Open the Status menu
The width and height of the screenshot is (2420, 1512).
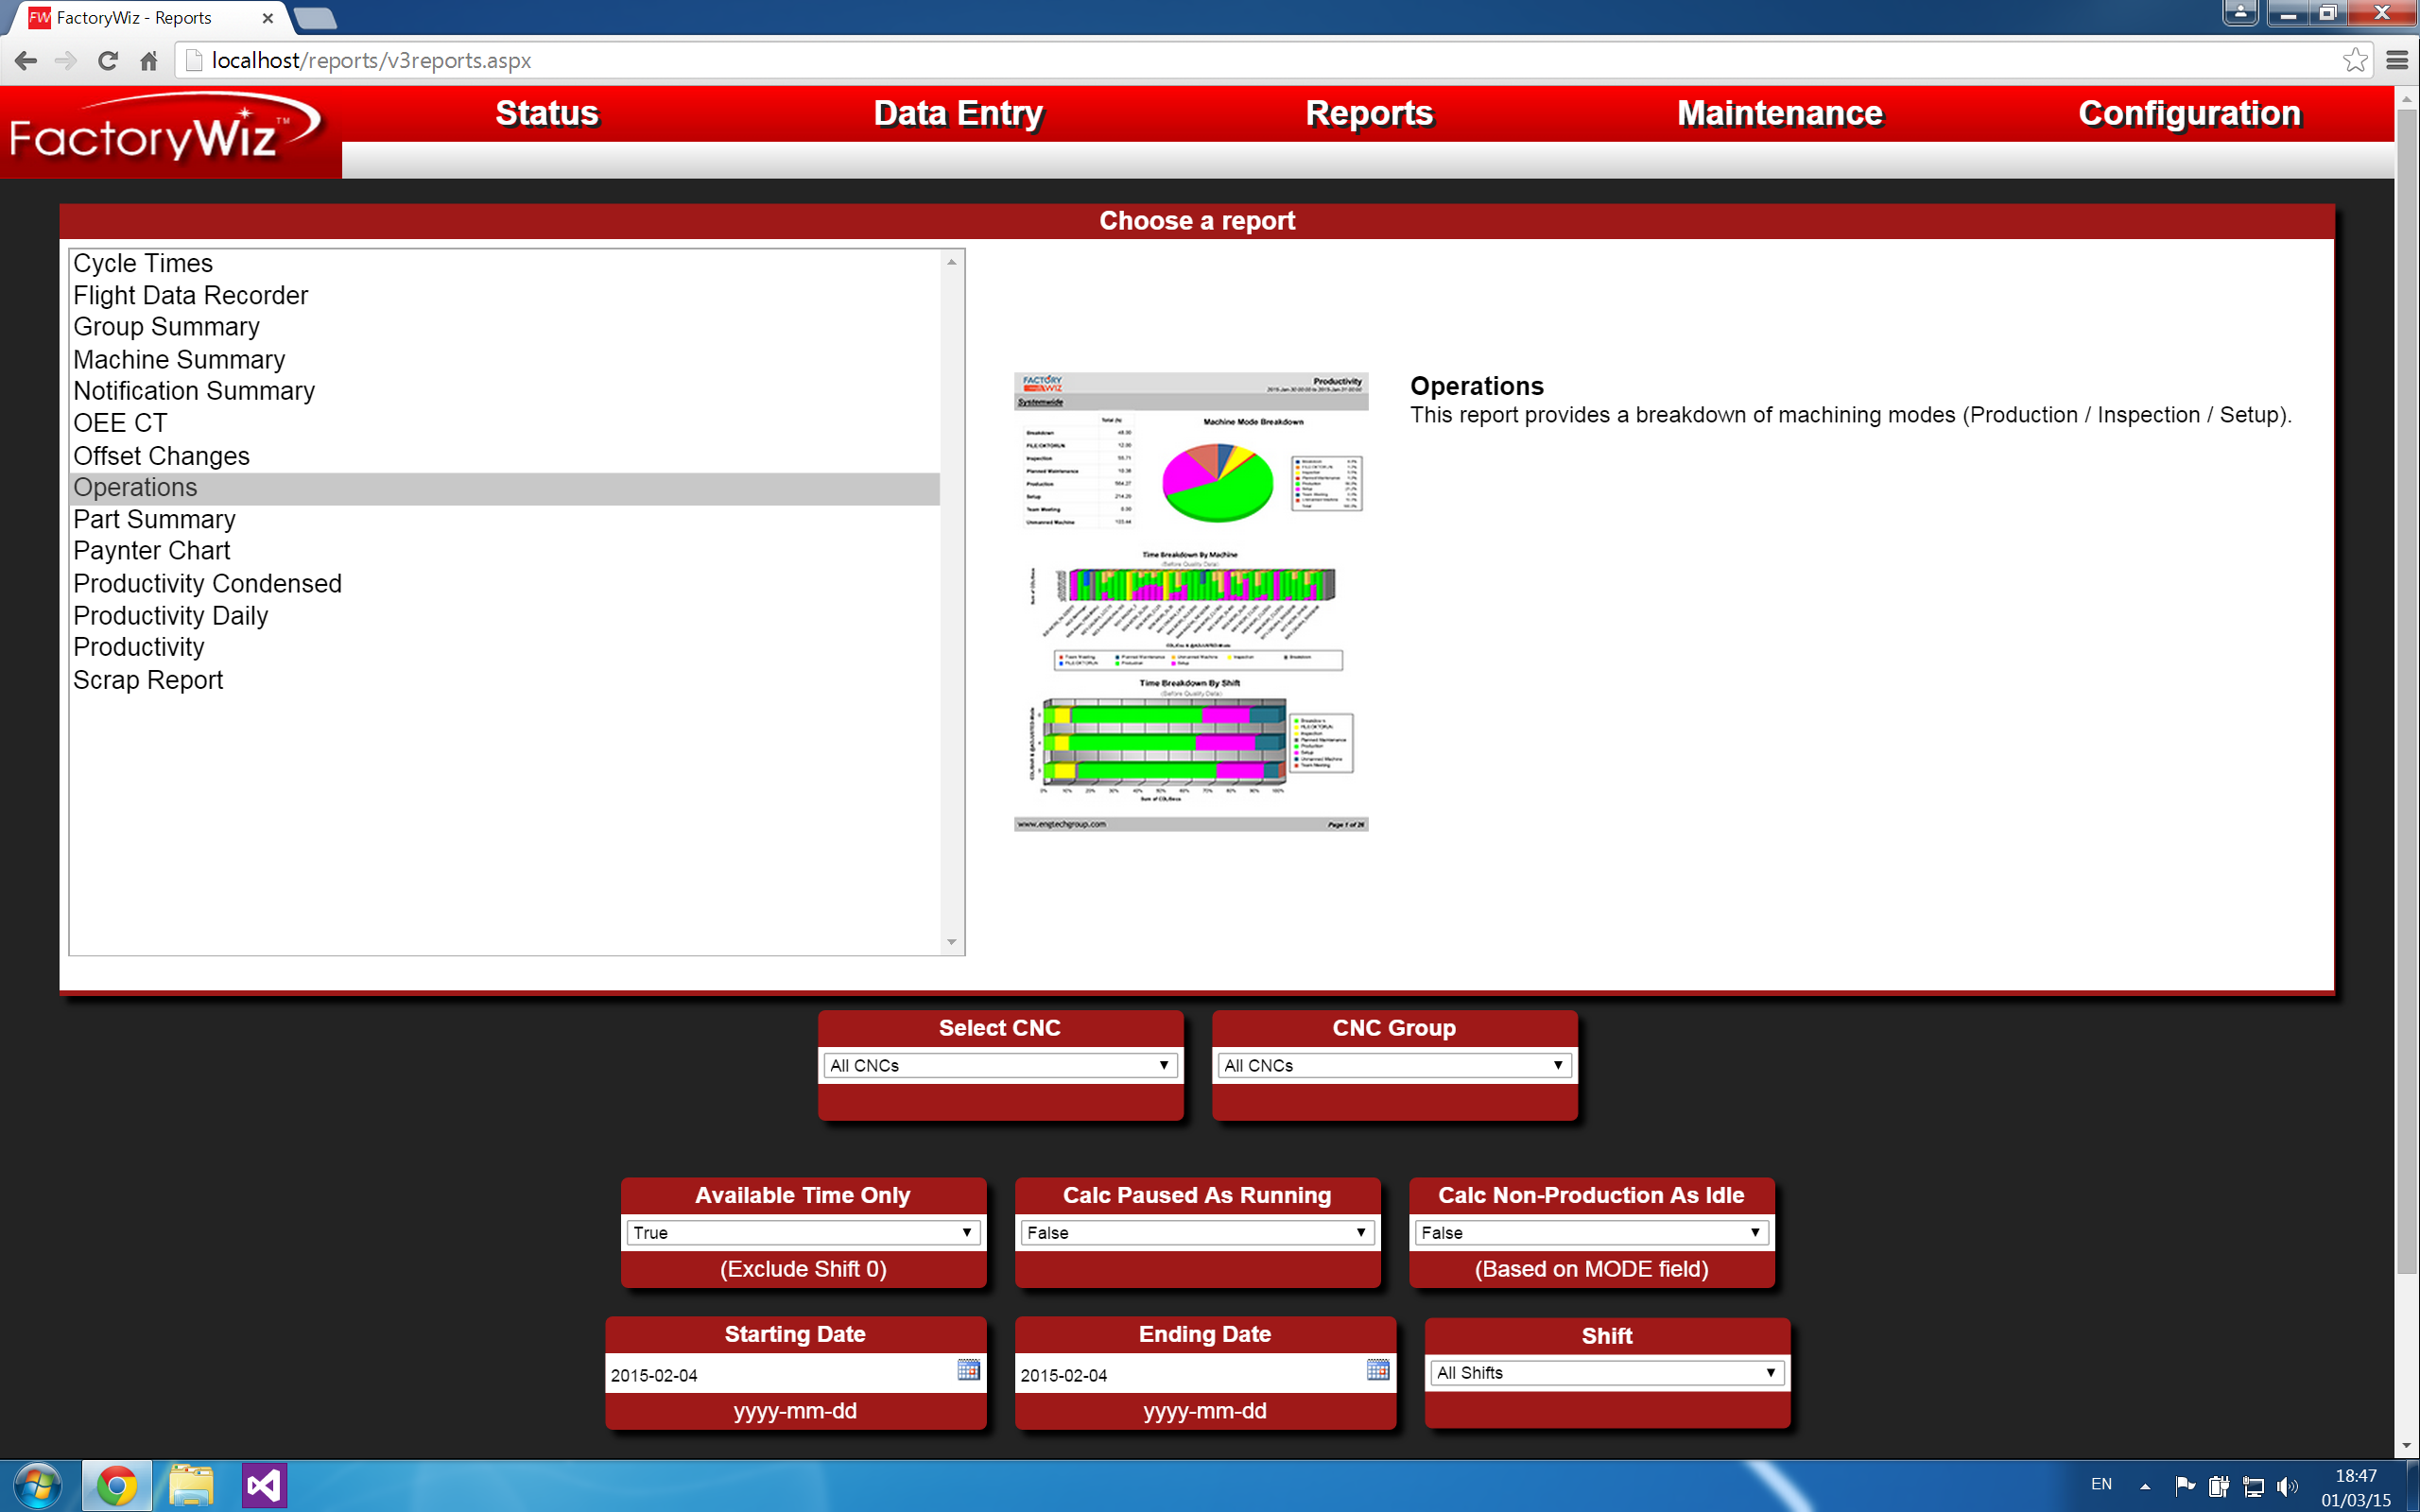547,113
